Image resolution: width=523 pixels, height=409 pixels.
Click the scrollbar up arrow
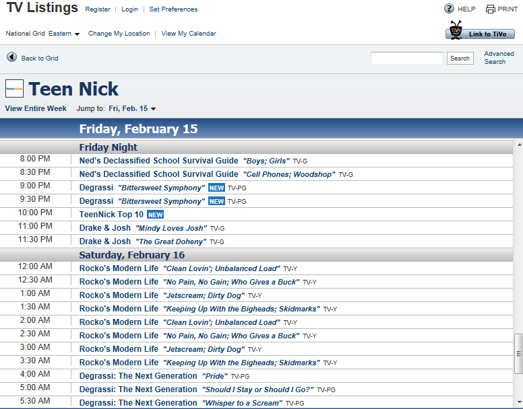[x=518, y=145]
